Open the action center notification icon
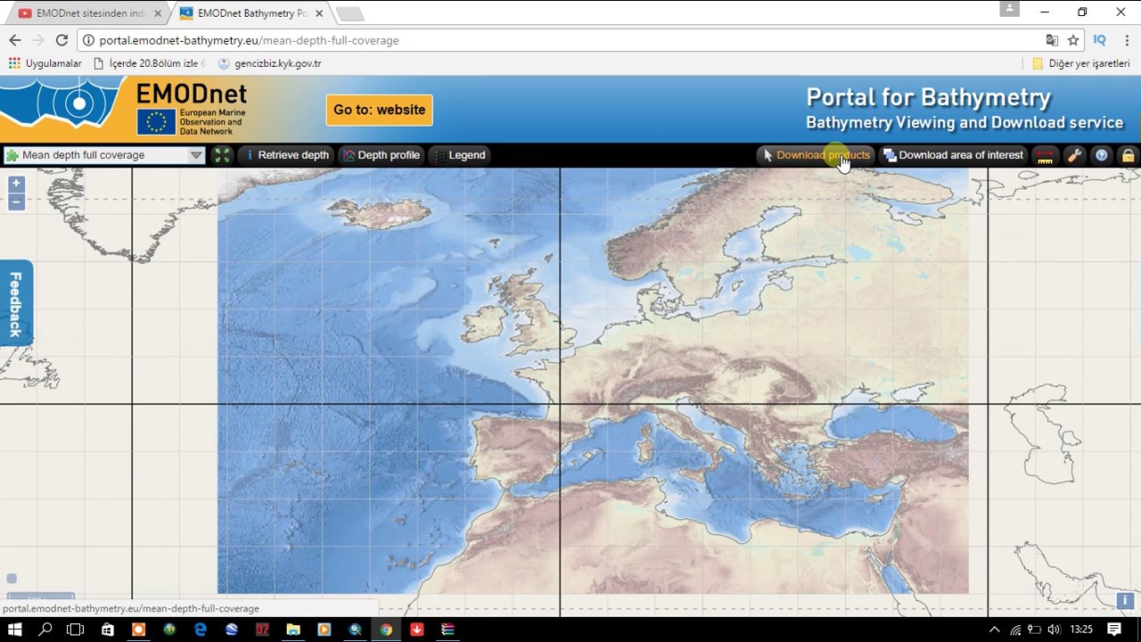 point(1114,630)
